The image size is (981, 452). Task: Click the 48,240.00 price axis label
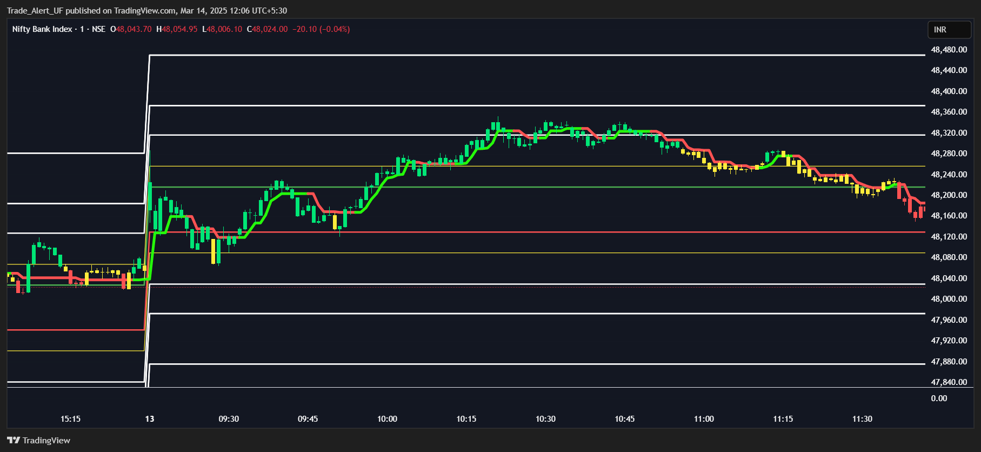949,175
